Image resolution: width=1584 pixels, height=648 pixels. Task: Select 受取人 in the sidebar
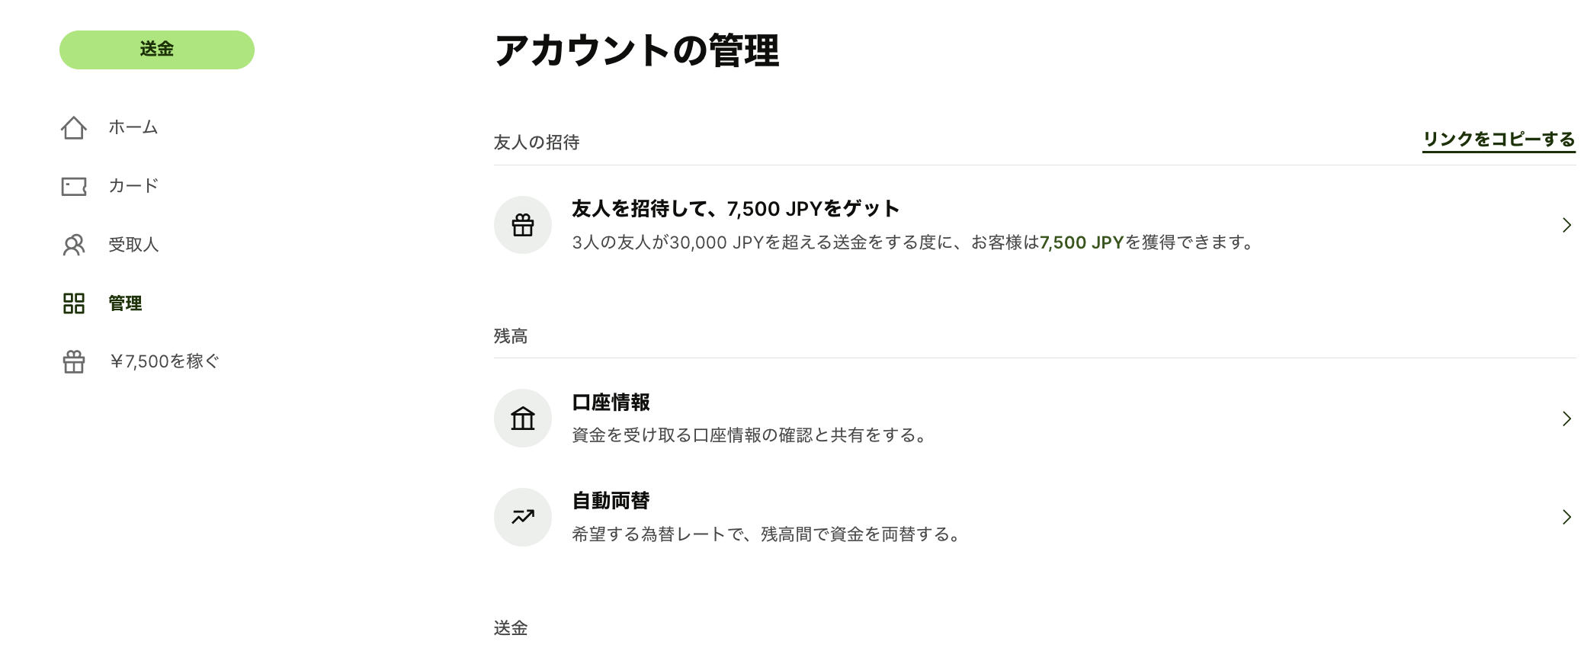point(133,245)
